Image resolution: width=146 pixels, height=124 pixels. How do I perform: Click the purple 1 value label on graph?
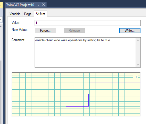136,77
